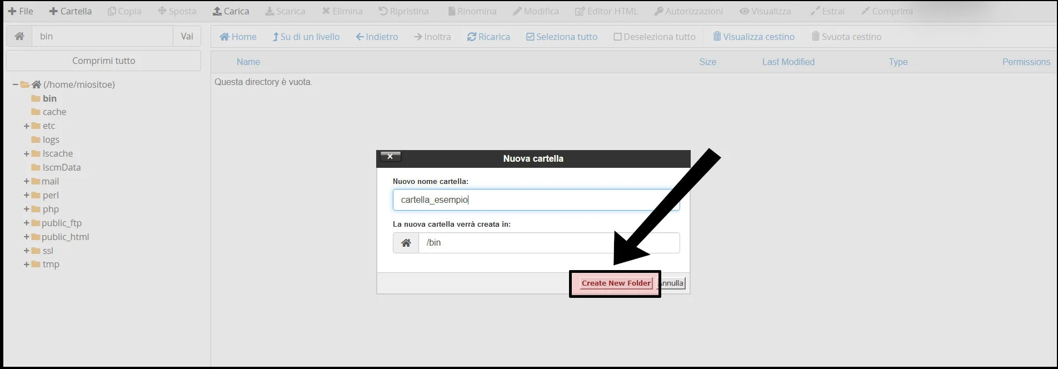The height and width of the screenshot is (369, 1058).
Task: Expand the php folder node
Action: click(27, 210)
